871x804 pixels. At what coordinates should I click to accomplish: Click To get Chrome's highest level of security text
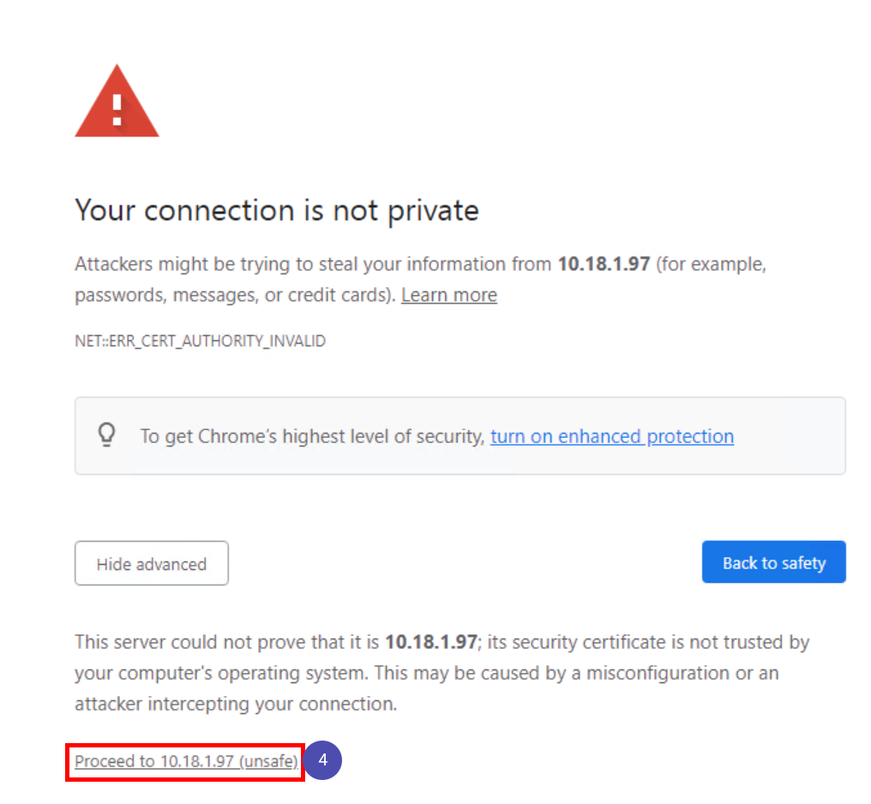point(313,436)
